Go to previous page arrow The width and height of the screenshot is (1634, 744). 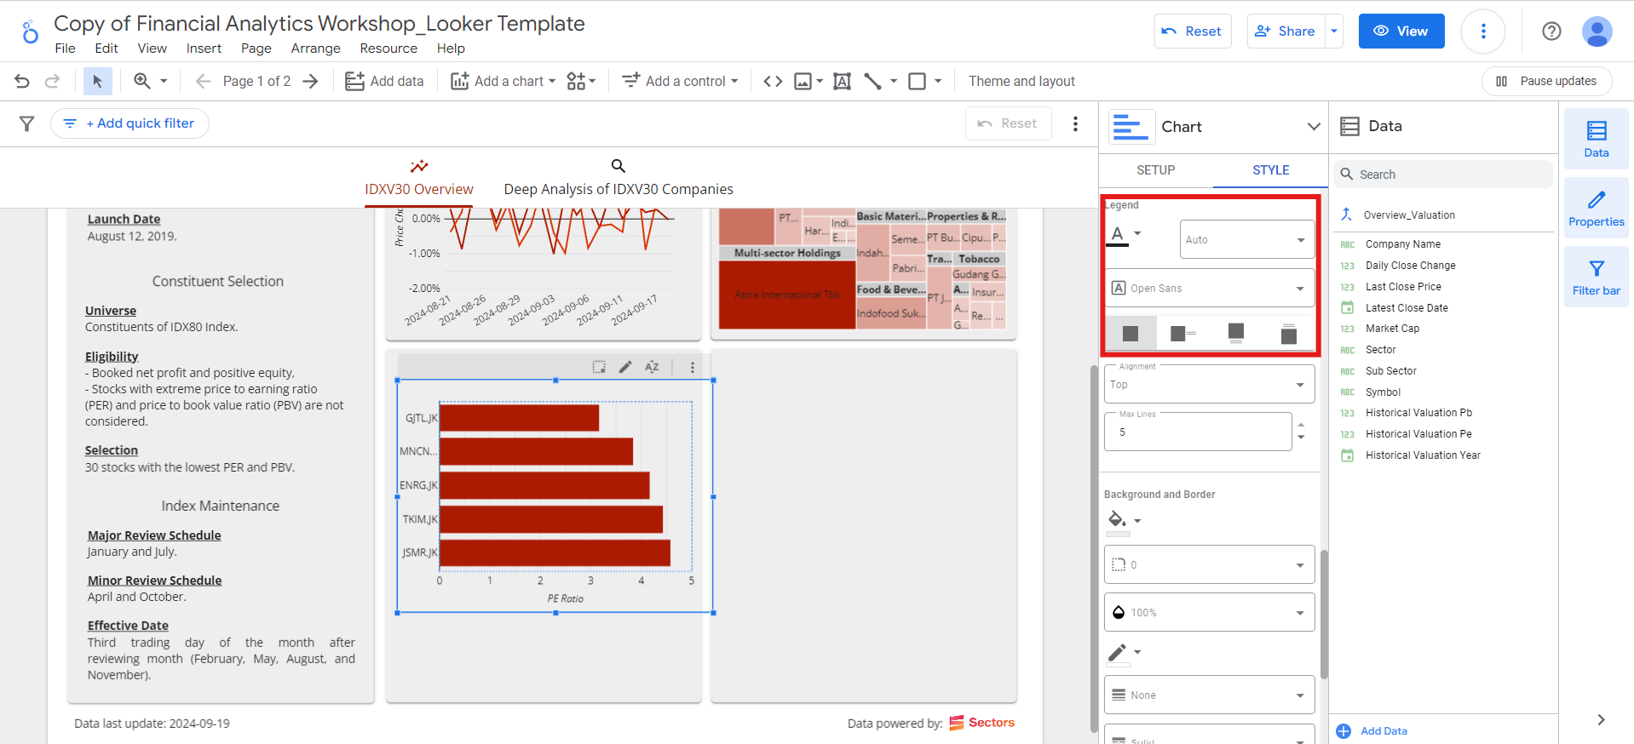pos(203,81)
